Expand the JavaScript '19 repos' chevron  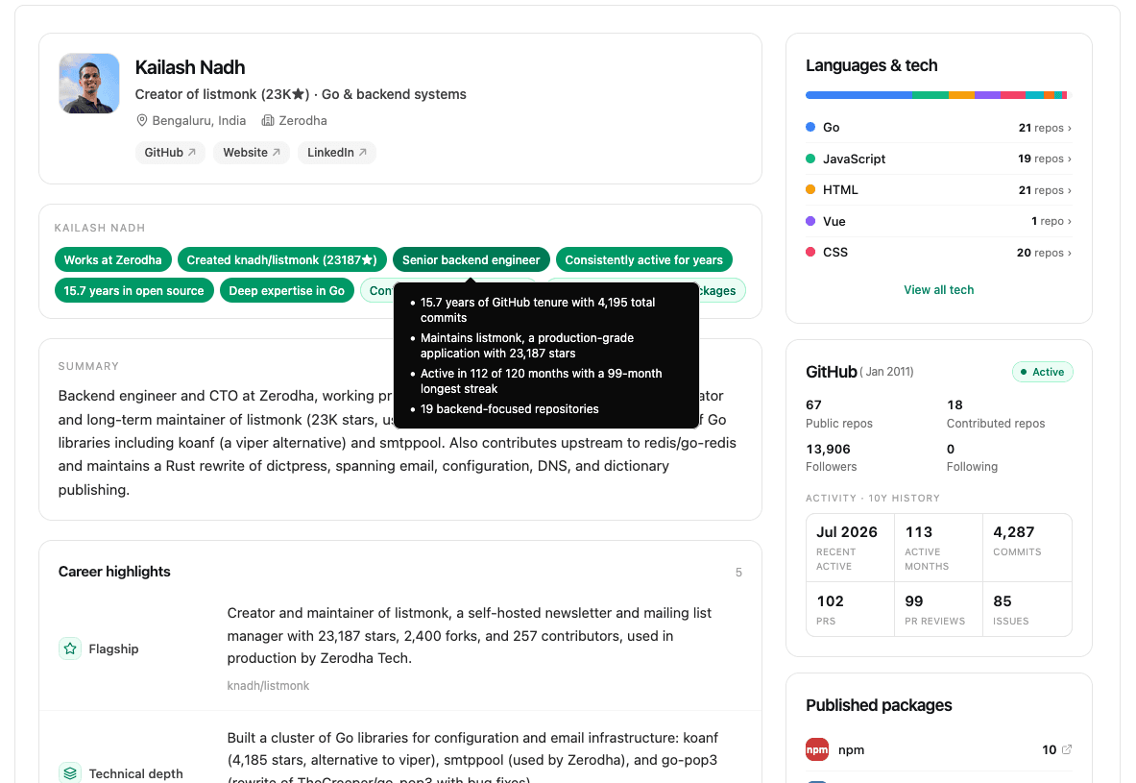1070,159
